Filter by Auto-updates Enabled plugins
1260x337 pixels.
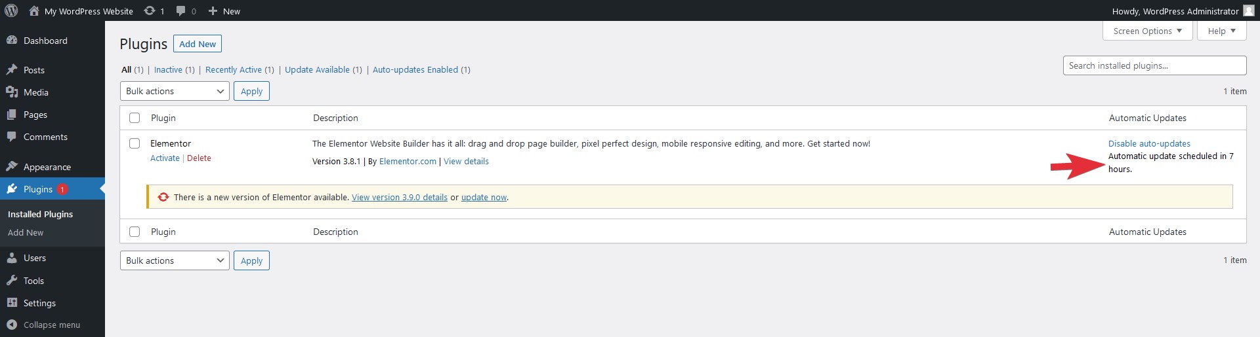click(415, 69)
